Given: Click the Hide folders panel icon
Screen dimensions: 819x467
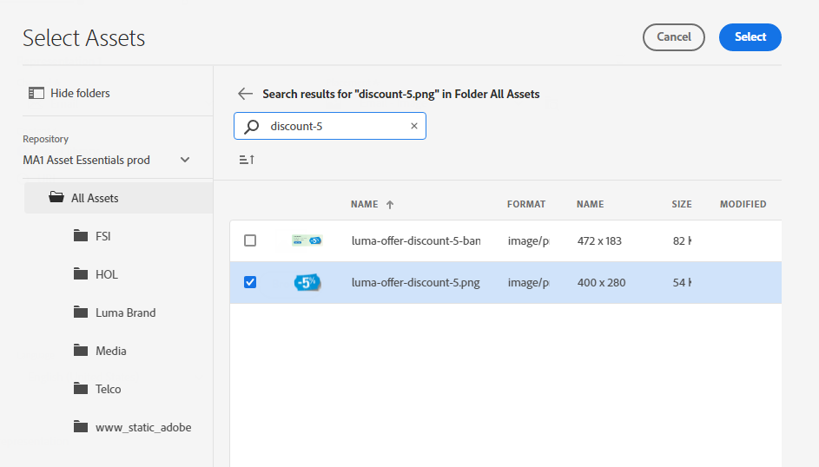Looking at the screenshot, I should [36, 94].
